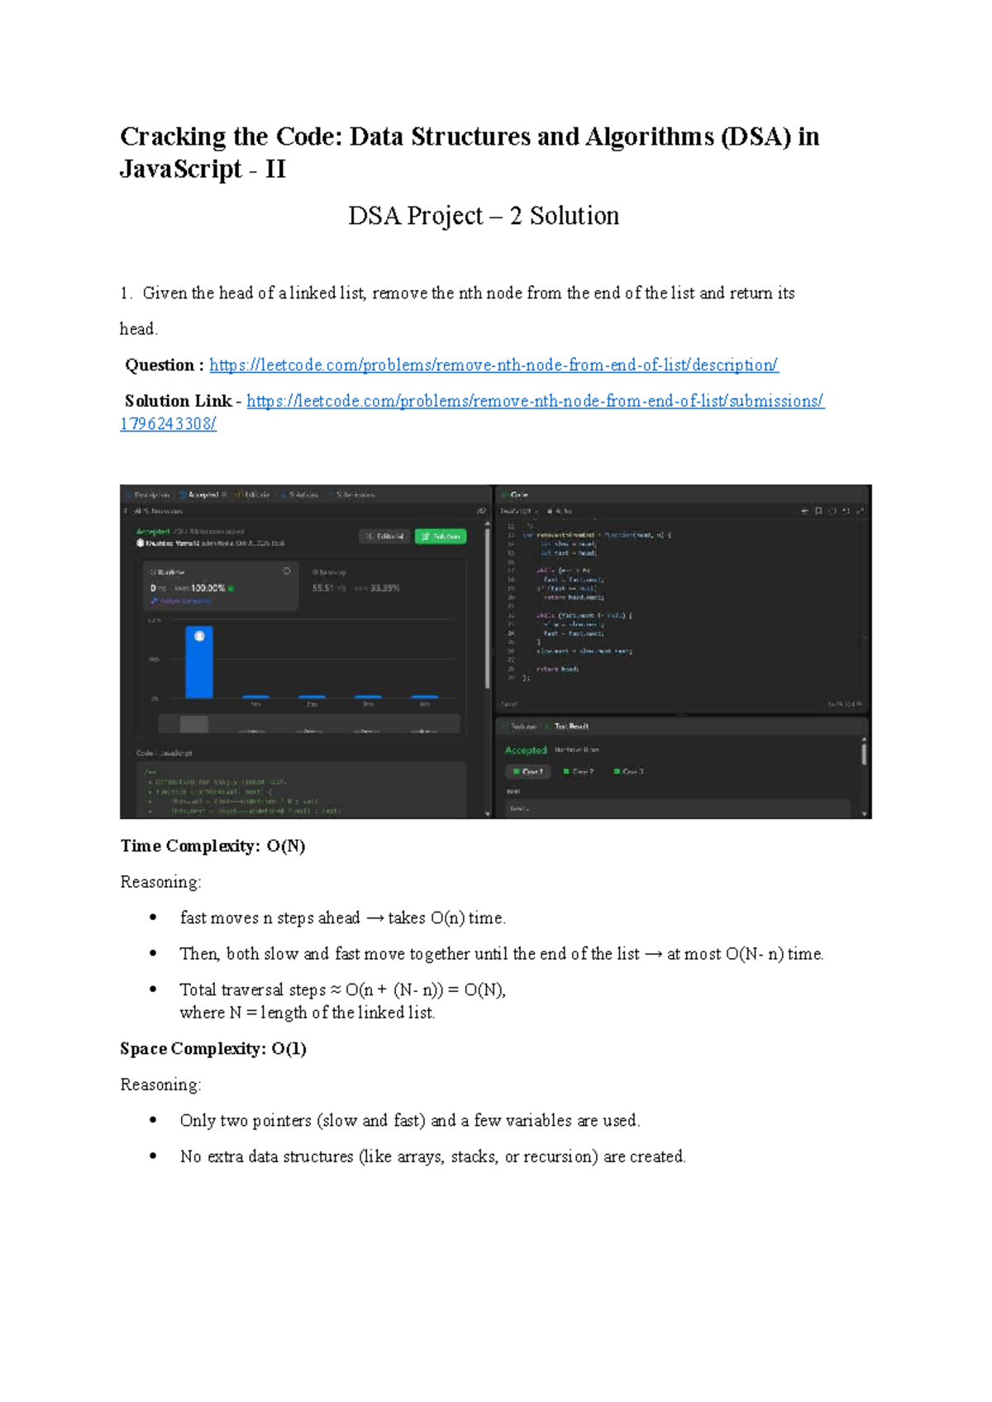
Task: Close the Accepted tab with its X
Action: pos(224,494)
